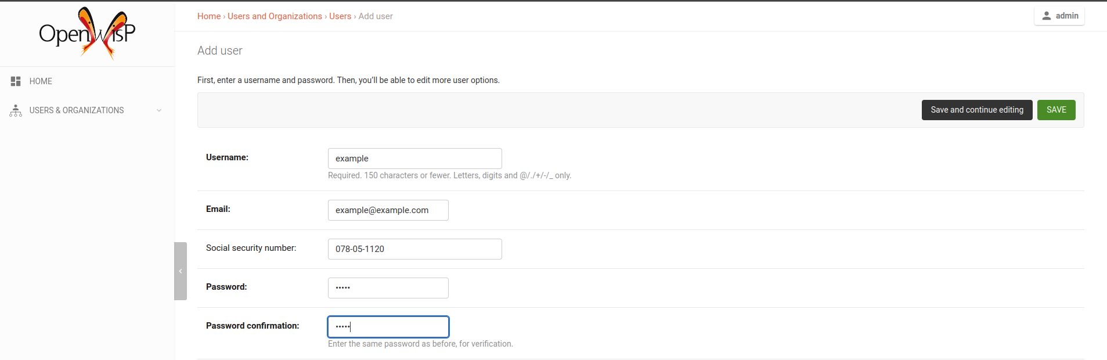Click the org-chart icon beside Users & Organizations

[16, 110]
